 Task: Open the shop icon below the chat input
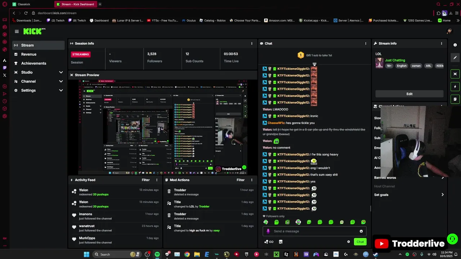click(x=281, y=242)
